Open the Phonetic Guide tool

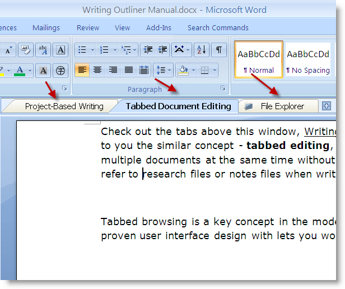click(43, 50)
